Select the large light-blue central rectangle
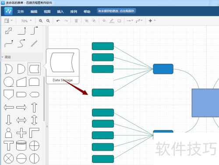The width and height of the screenshot is (219, 165). pos(205,103)
